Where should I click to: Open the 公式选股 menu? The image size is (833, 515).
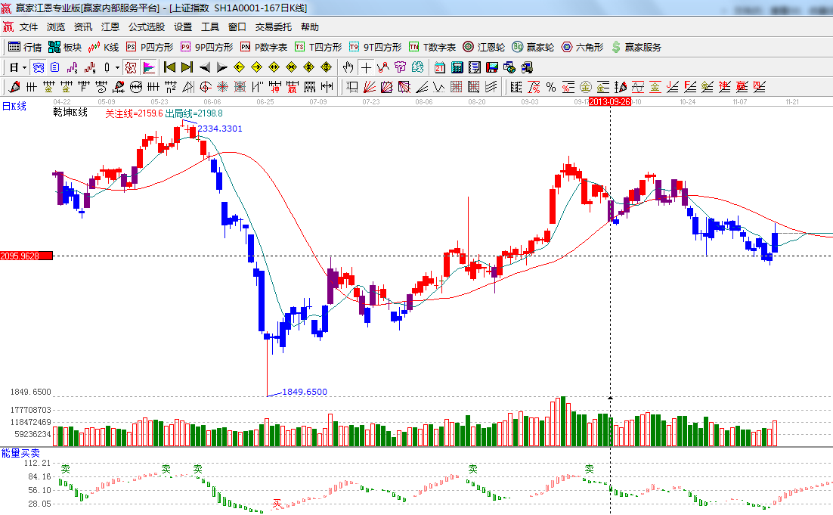tap(146, 26)
